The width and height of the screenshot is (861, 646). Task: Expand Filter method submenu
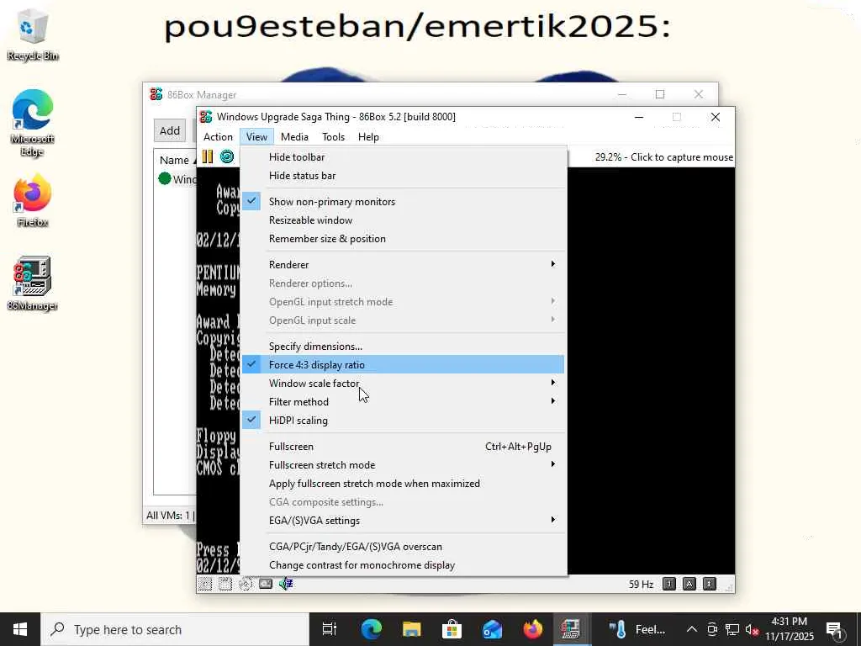click(x=404, y=402)
